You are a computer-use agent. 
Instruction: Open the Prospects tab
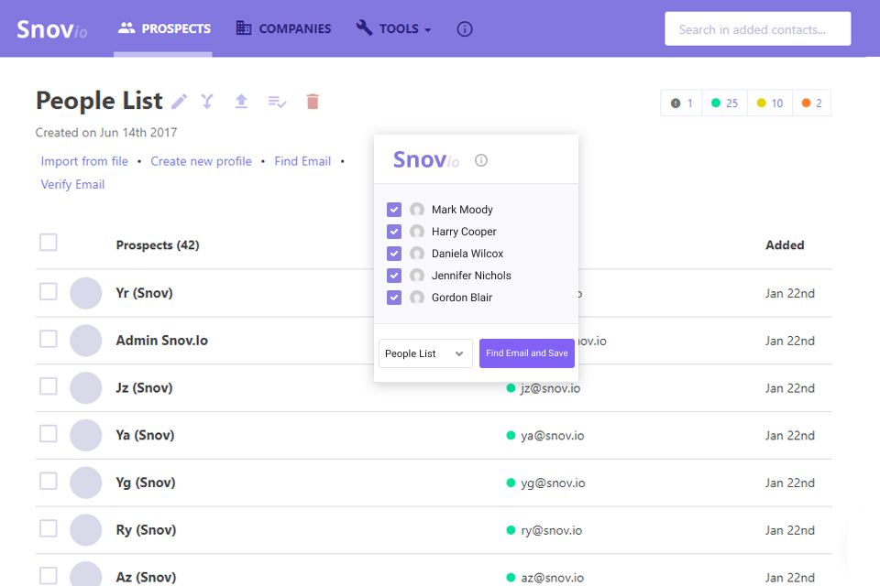tap(164, 28)
